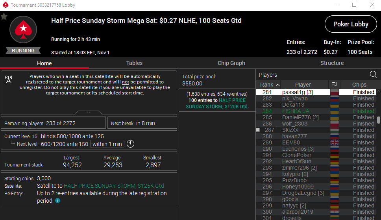Click the Remaining players 233 of 2272 box
The height and width of the screenshot is (220, 381).
(x=53, y=123)
